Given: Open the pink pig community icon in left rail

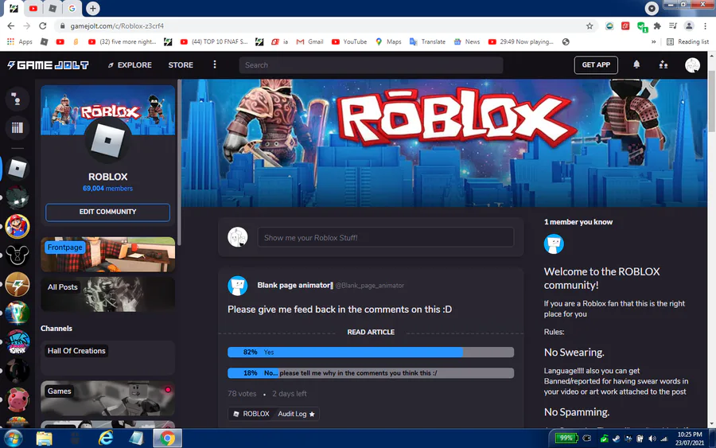Looking at the screenshot, I should 18,399.
